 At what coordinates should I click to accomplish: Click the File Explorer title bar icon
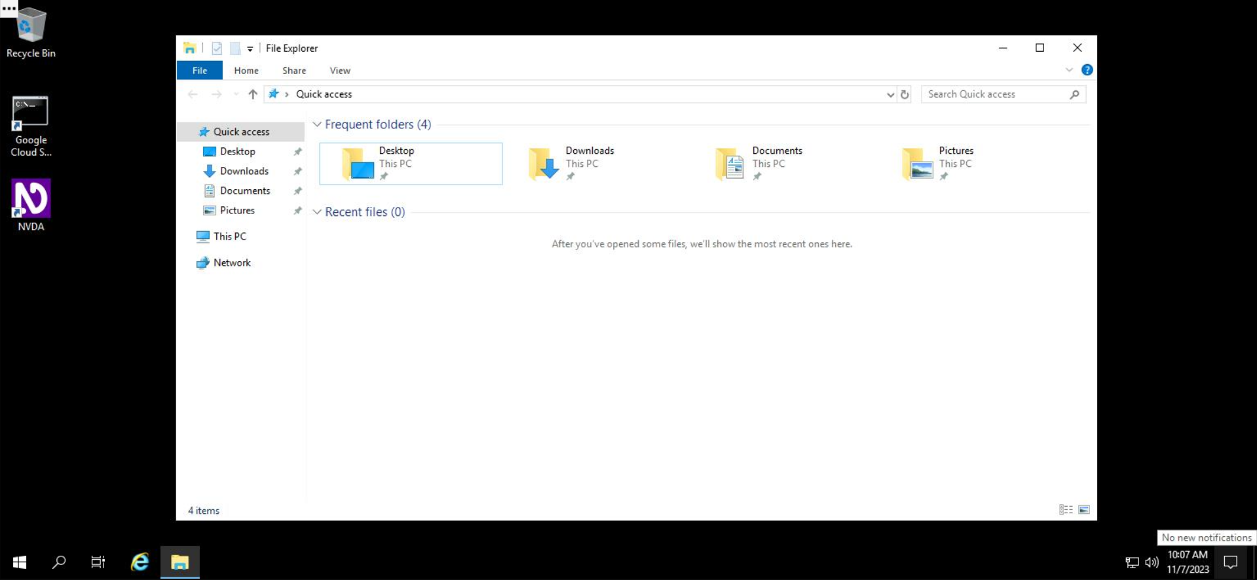(189, 48)
